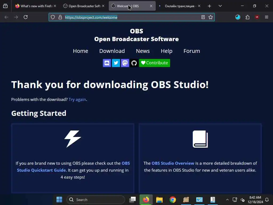
Task: Close the Open Broadcaster Software tab
Action: pos(103,6)
